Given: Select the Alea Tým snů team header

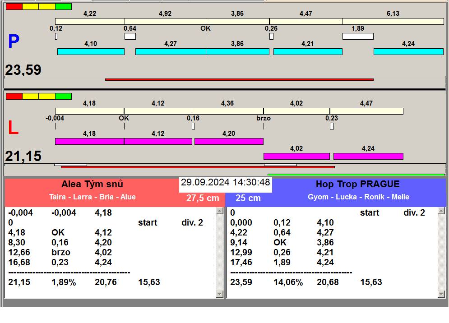Looking at the screenshot, I should click(92, 185).
